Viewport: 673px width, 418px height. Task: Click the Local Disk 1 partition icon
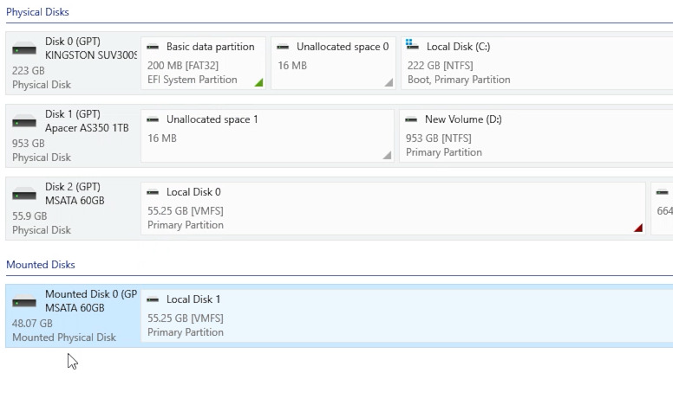[153, 299]
